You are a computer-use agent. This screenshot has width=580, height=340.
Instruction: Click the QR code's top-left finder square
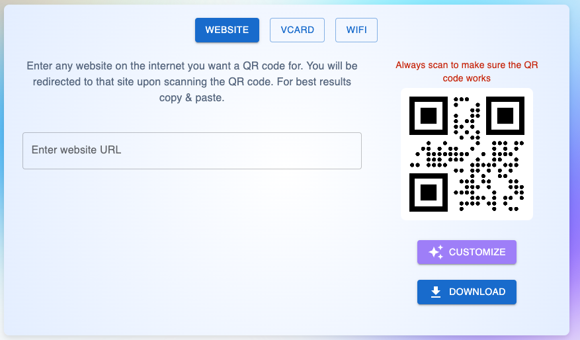(x=429, y=116)
